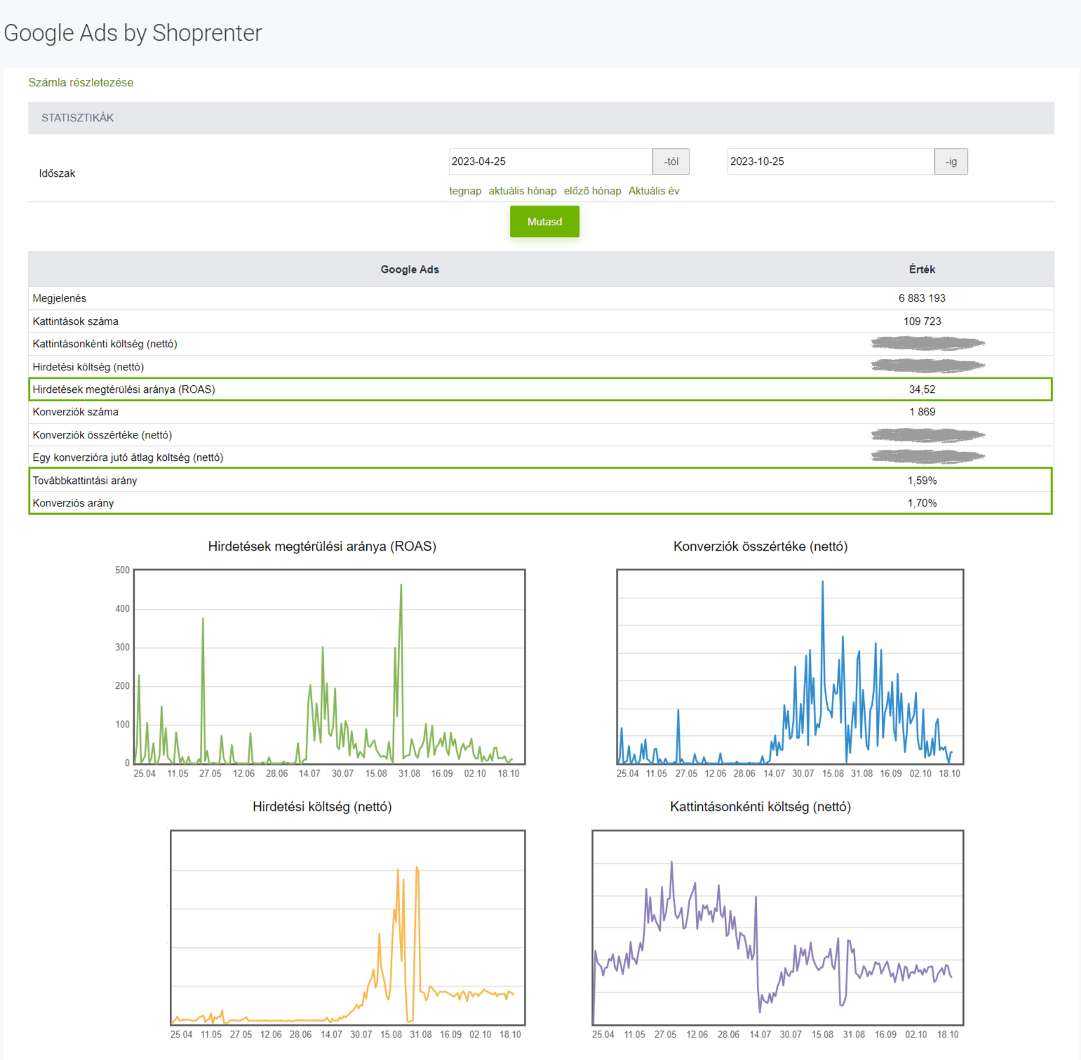Select the value 6 883 193
The image size is (1081, 1060).
922,298
